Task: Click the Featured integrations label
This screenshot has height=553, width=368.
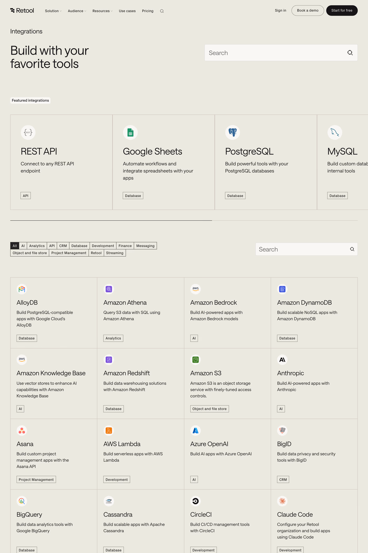Action: pos(30,100)
